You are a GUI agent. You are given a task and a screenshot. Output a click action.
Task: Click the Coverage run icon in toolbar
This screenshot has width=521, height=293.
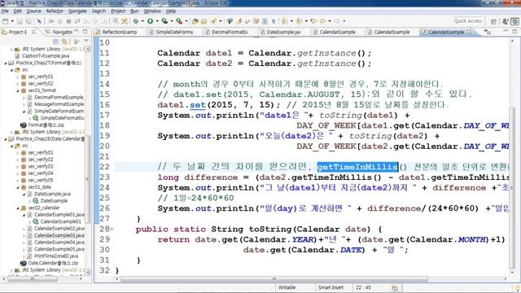click(x=164, y=21)
